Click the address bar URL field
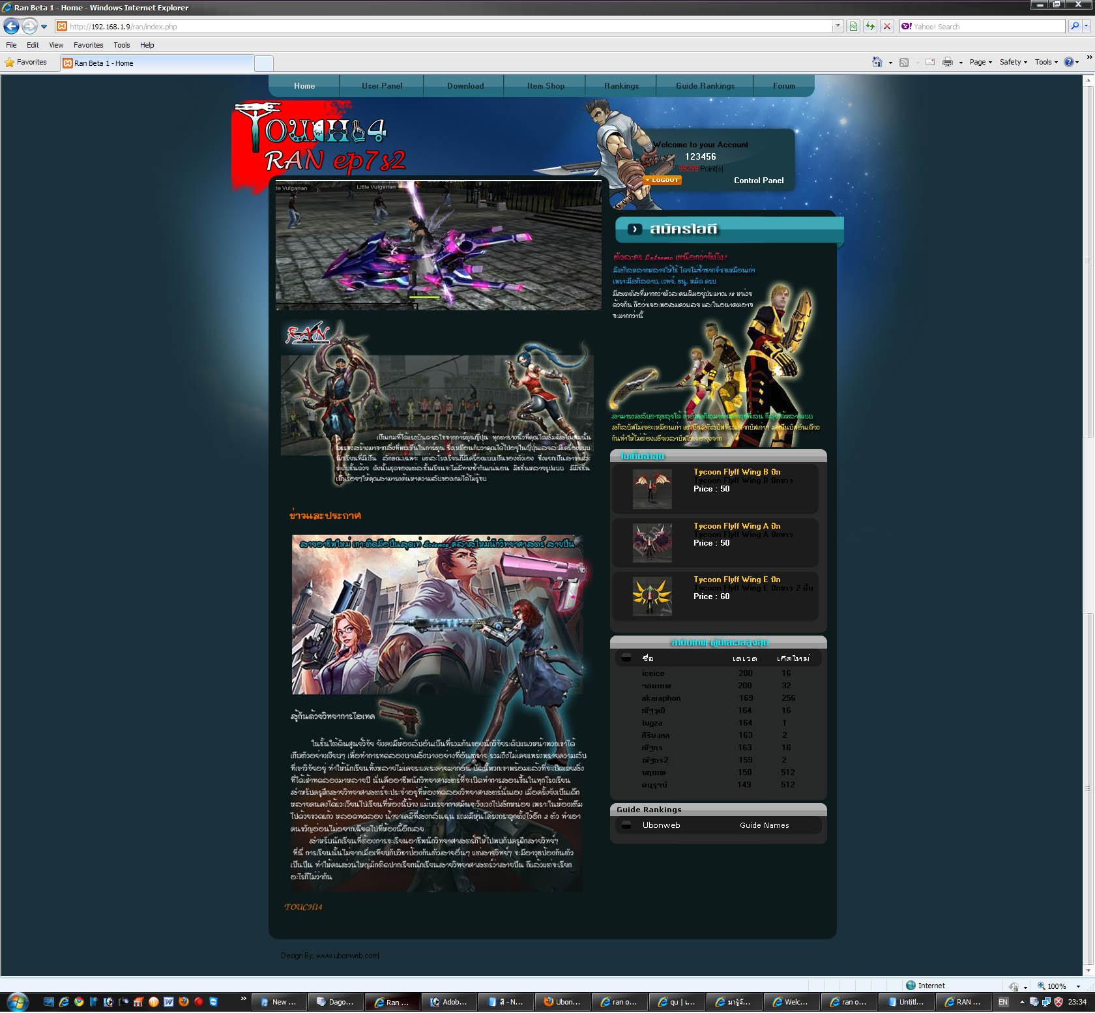 pos(450,26)
